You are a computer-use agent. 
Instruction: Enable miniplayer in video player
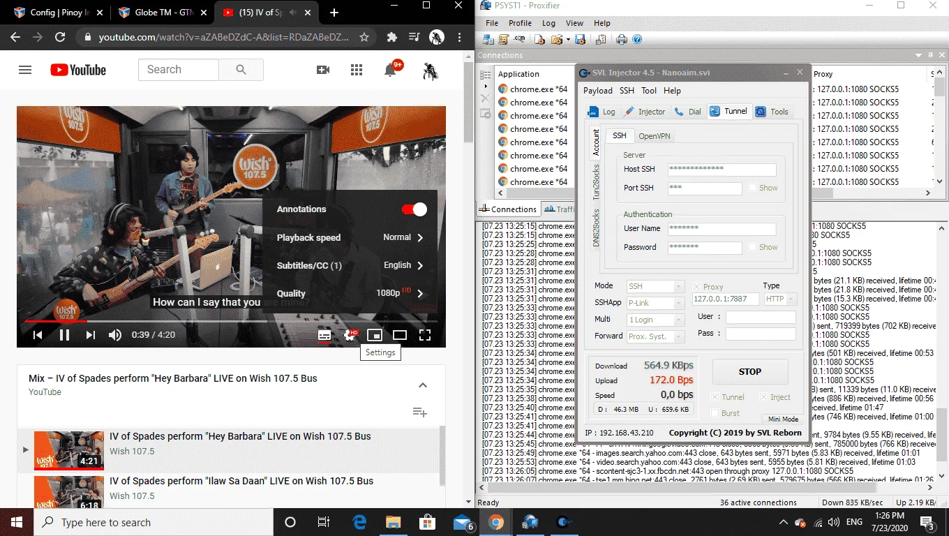(375, 335)
